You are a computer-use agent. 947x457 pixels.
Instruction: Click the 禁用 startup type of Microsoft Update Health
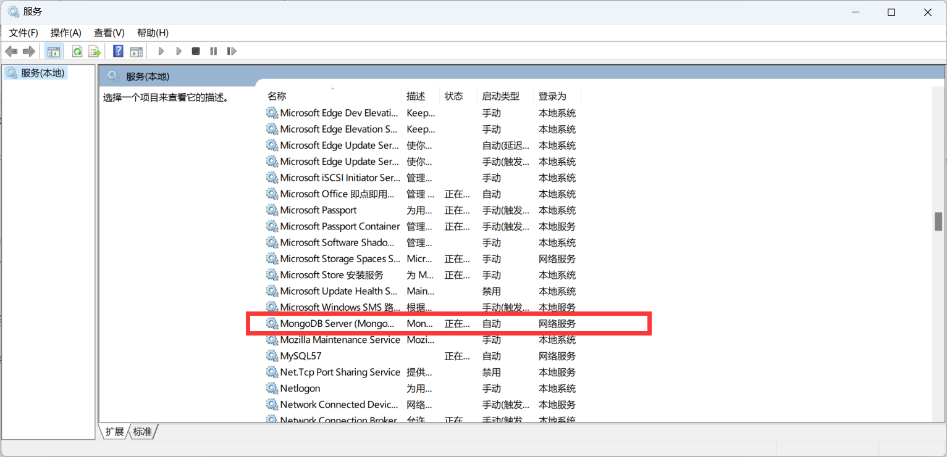pyautogui.click(x=492, y=291)
